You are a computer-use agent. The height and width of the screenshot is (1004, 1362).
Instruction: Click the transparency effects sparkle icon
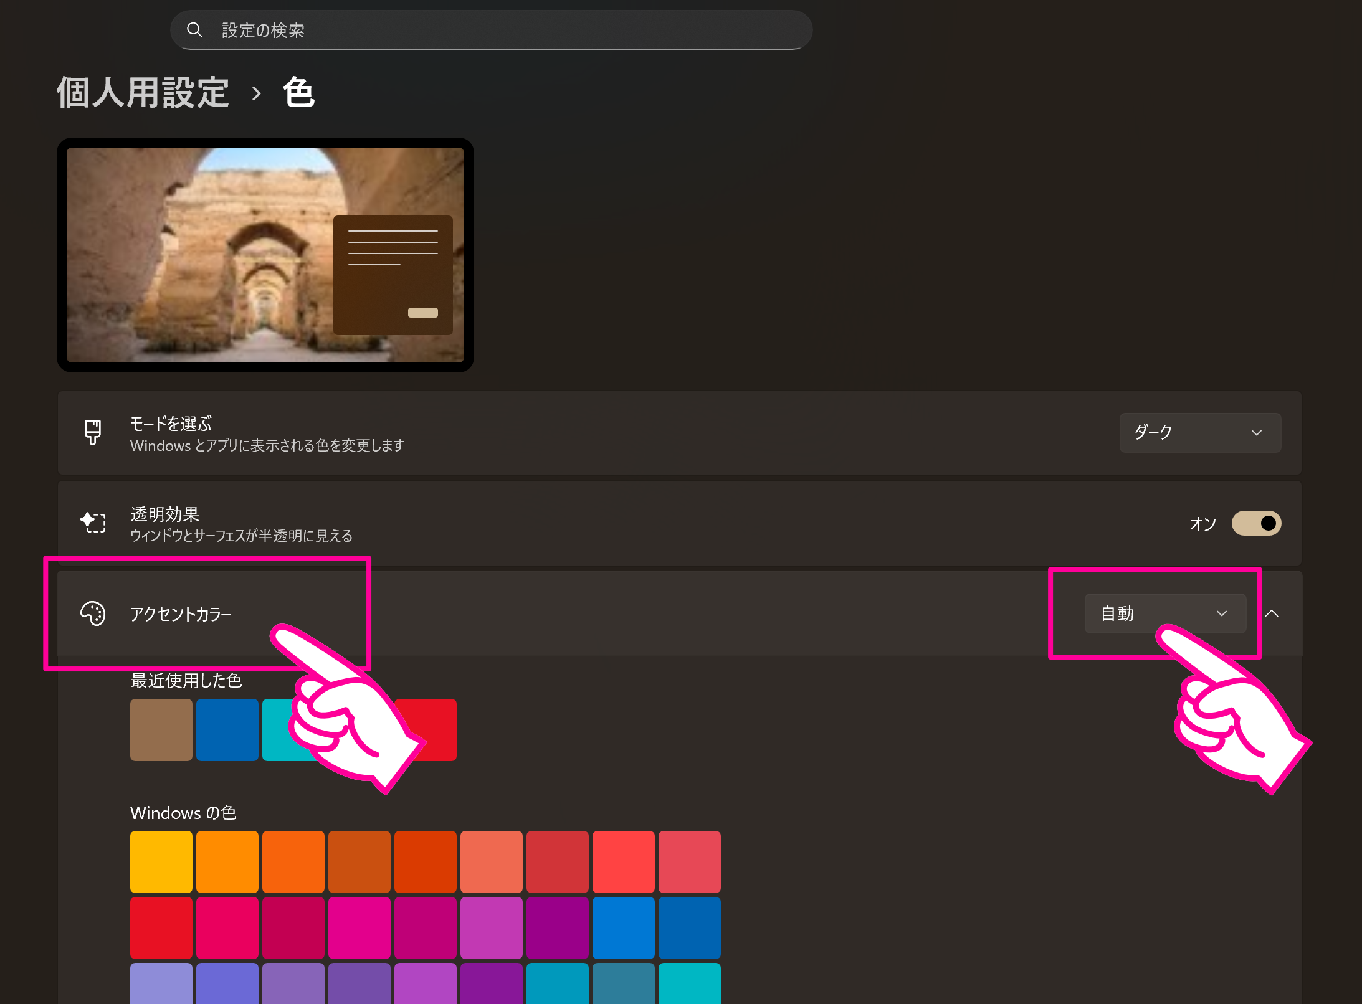pyautogui.click(x=93, y=523)
